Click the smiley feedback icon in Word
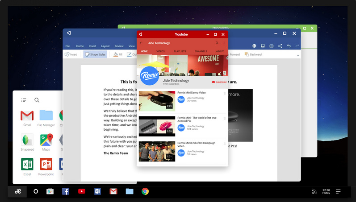This screenshot has height=202, width=356. click(x=254, y=46)
